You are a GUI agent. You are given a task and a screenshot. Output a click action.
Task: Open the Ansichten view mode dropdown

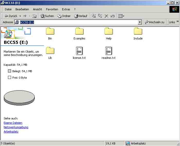pos(121,16)
